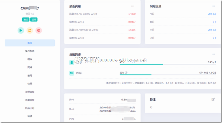Click the 运行 status badge
Viewport: 222px width, 123px height.
point(34,20)
